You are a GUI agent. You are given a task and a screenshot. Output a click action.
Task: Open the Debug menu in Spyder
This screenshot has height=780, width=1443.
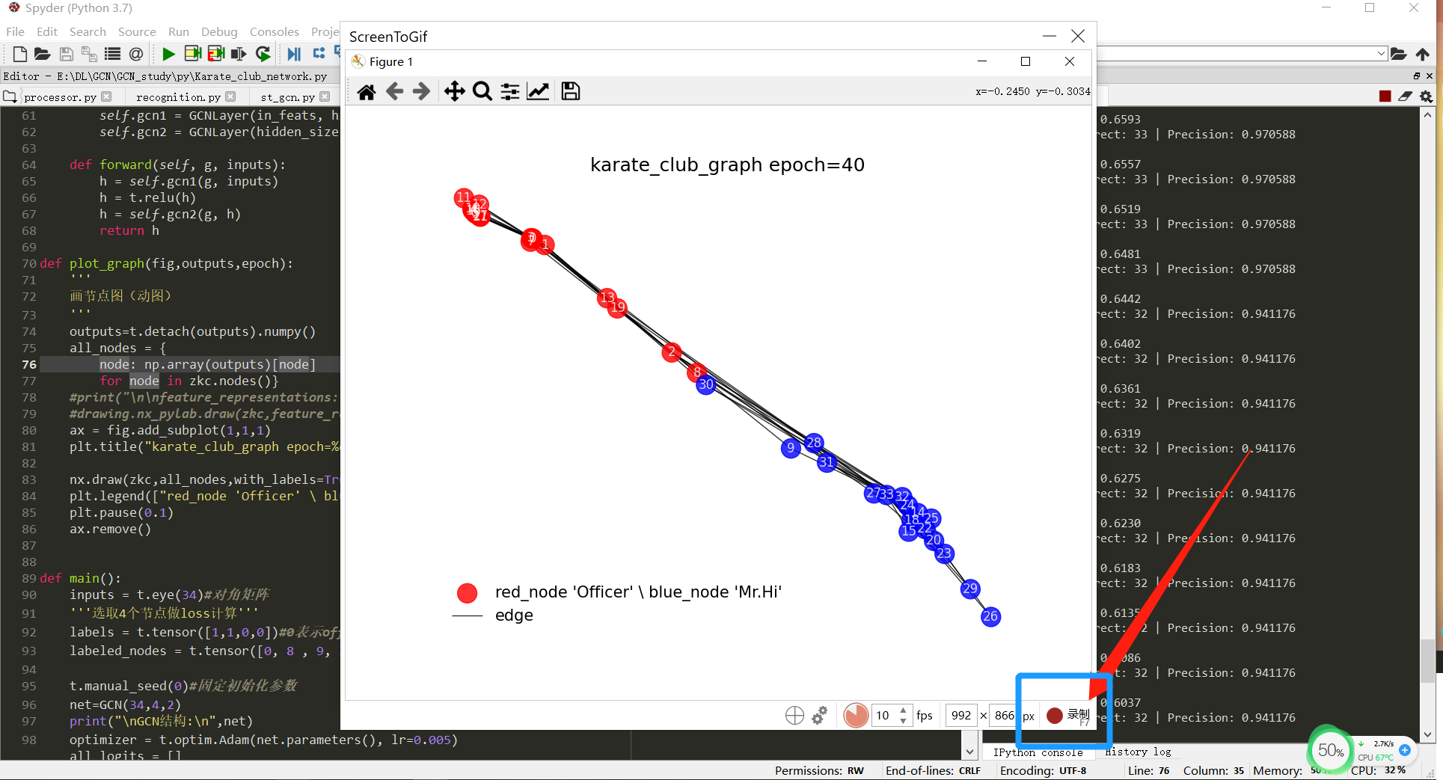219,31
